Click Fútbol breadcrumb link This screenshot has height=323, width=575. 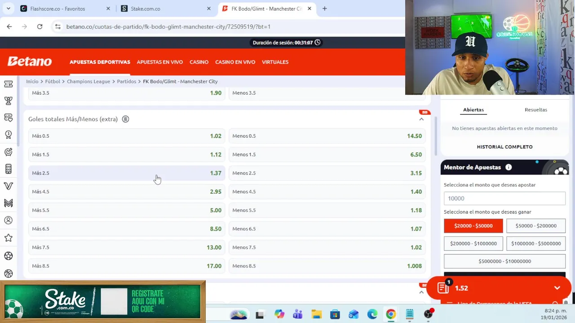pyautogui.click(x=53, y=81)
